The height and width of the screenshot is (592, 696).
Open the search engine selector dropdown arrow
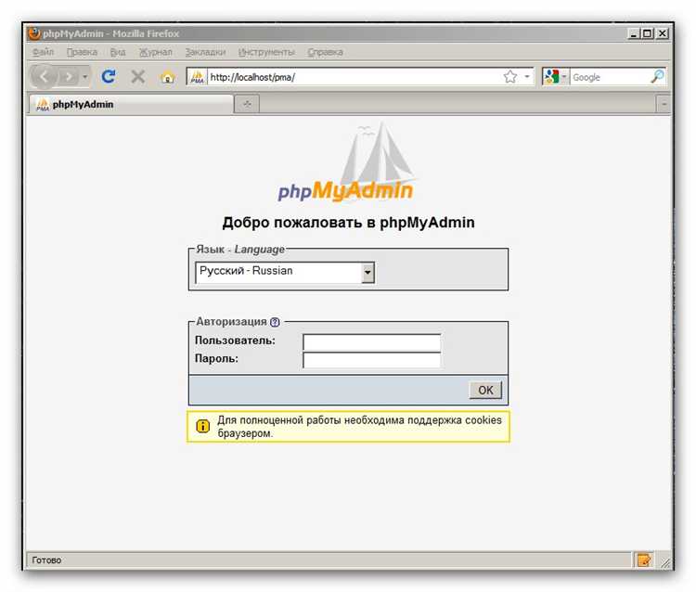(x=564, y=77)
